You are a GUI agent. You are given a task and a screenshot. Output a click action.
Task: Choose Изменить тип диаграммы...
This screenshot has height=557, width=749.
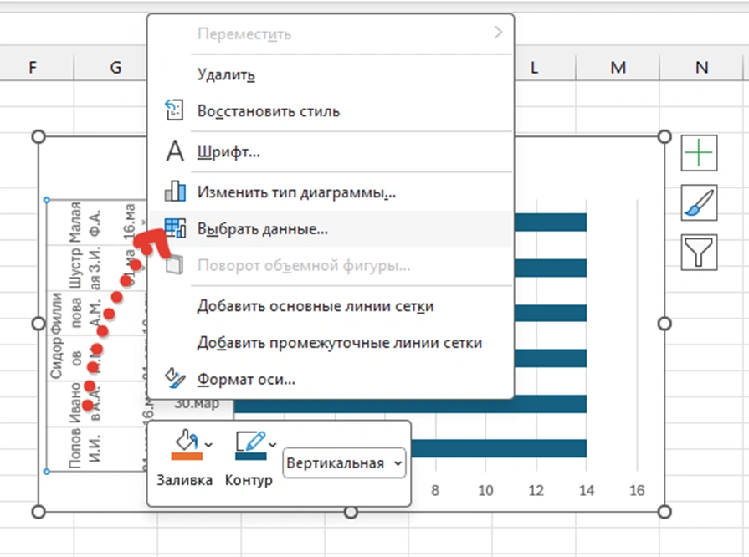pos(331,192)
